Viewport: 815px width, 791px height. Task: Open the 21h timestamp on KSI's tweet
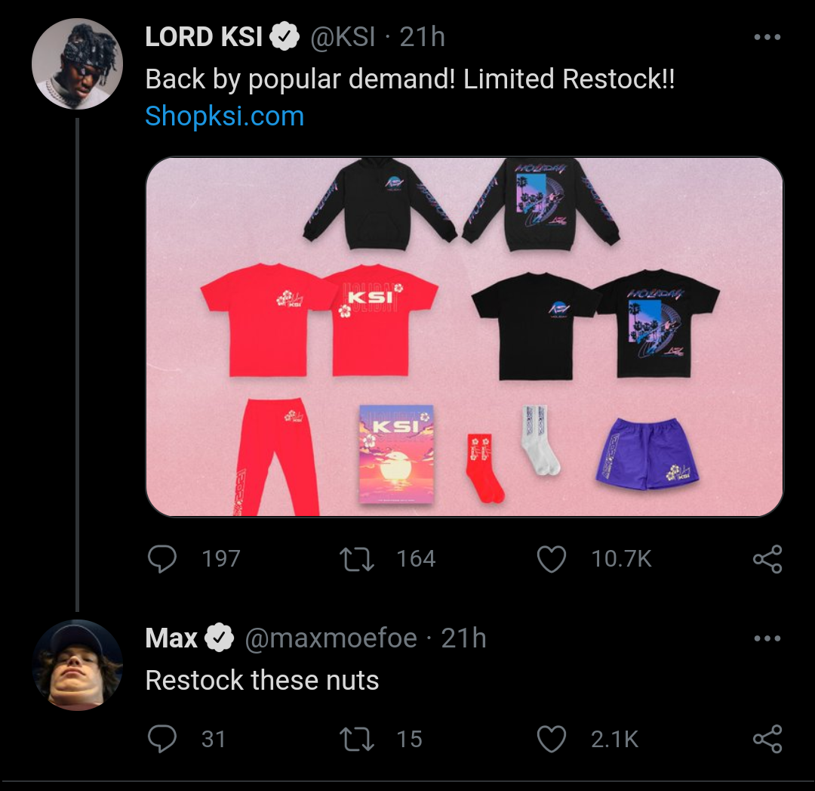click(x=423, y=37)
